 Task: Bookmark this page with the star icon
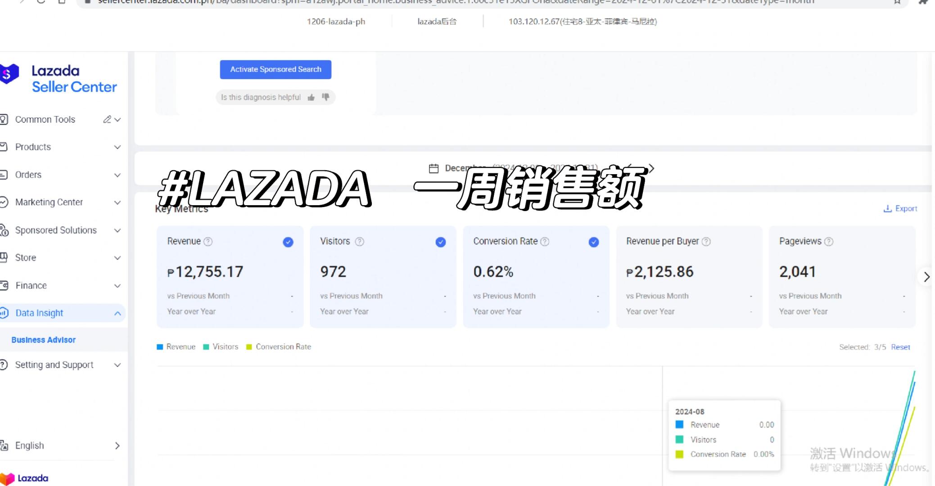pos(897,2)
